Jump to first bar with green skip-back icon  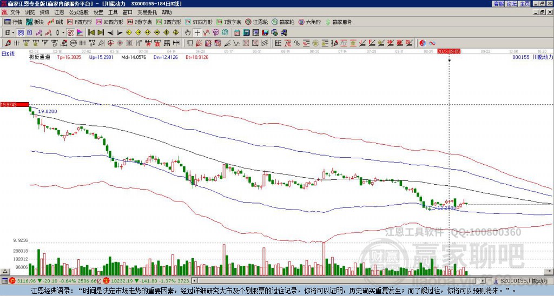coord(91,33)
